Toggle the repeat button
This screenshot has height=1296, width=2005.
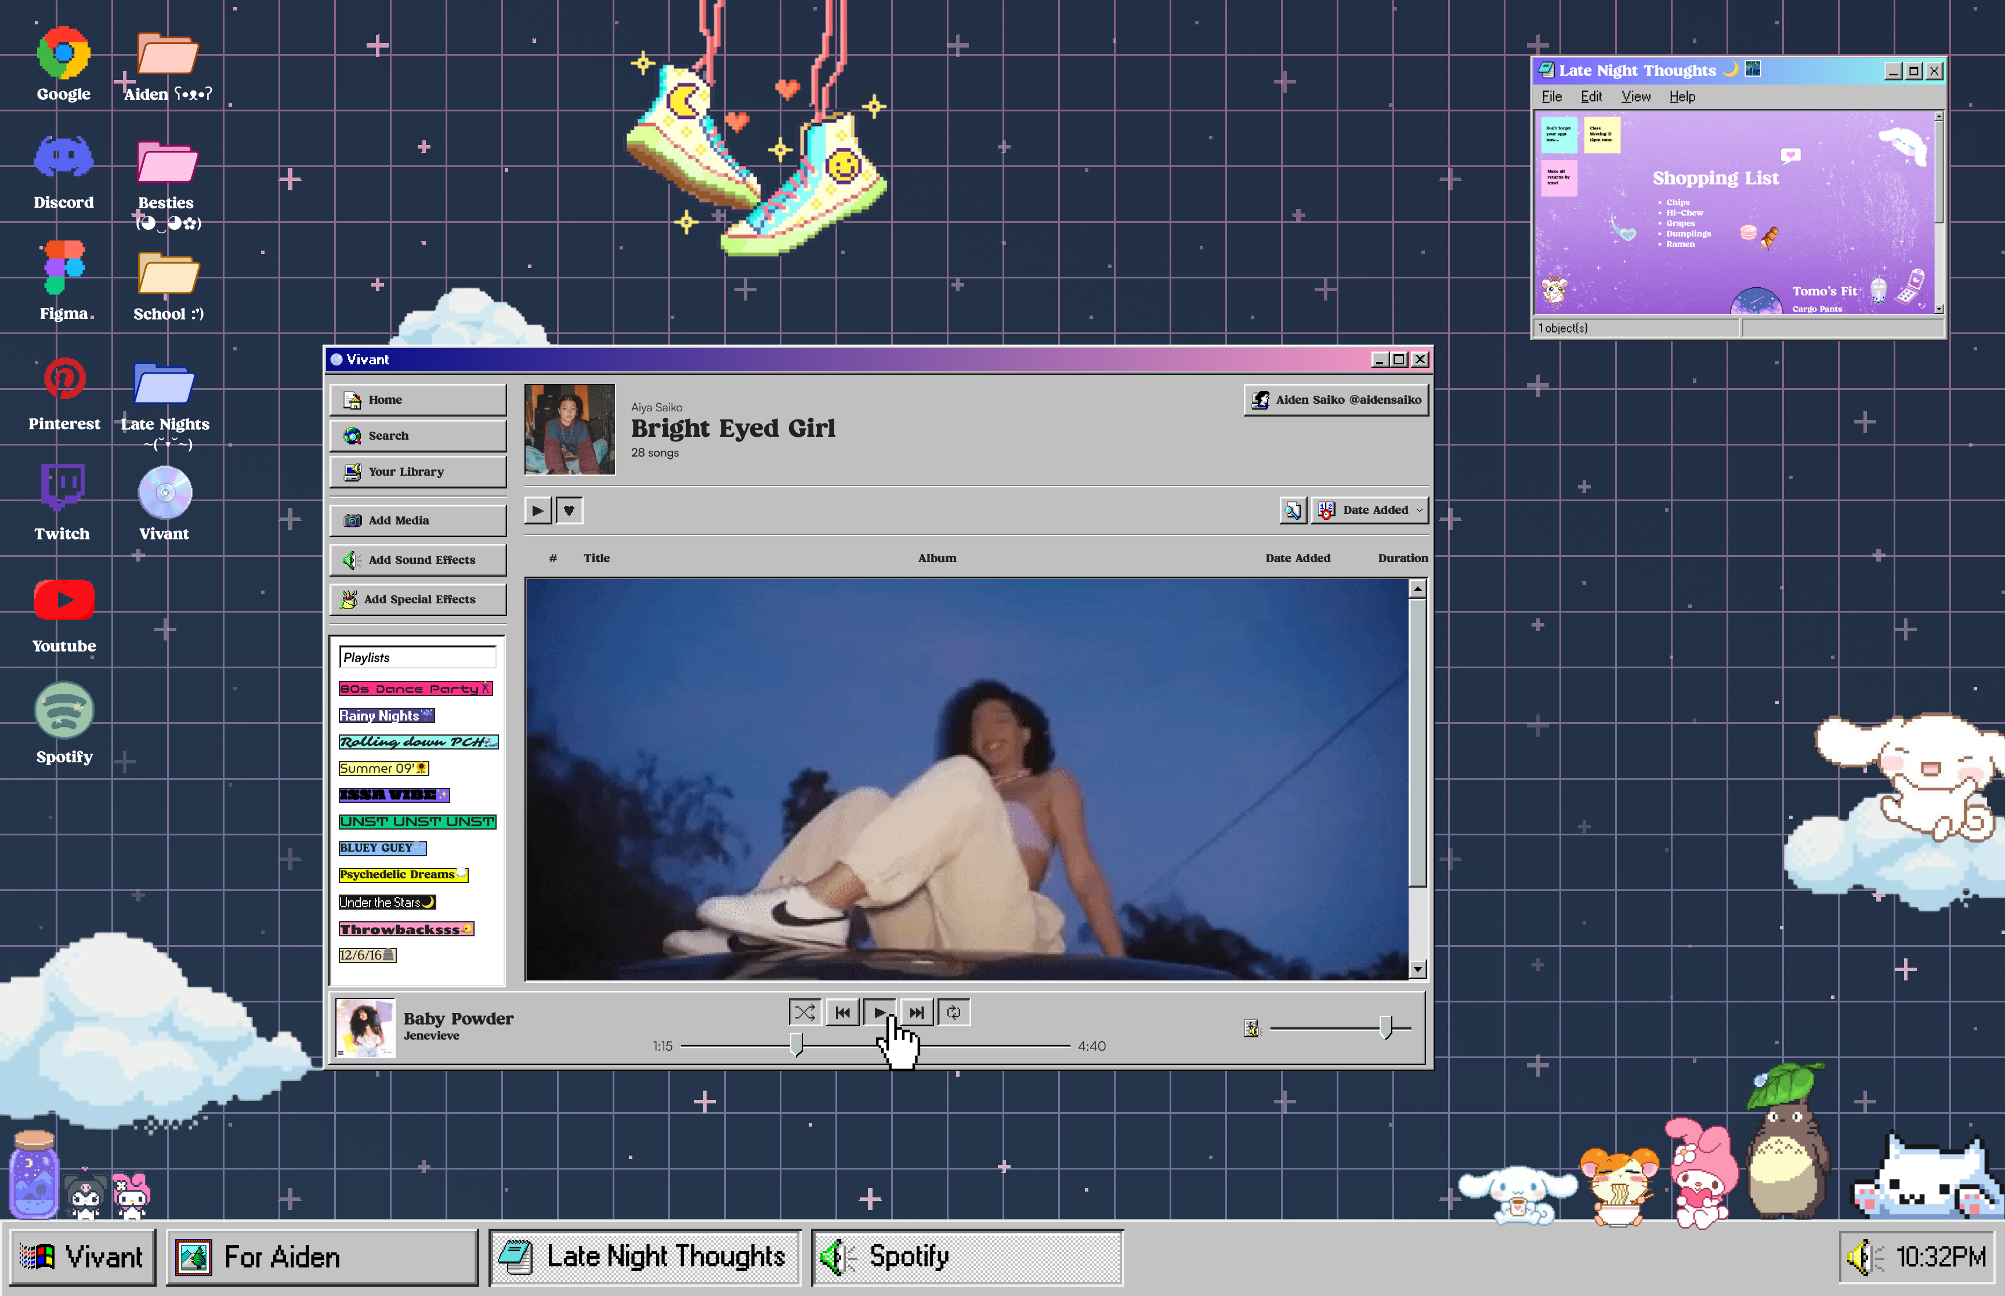click(x=953, y=1012)
